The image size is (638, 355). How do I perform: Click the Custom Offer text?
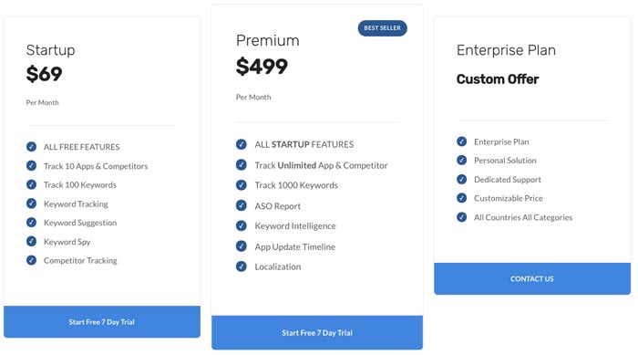(498, 79)
